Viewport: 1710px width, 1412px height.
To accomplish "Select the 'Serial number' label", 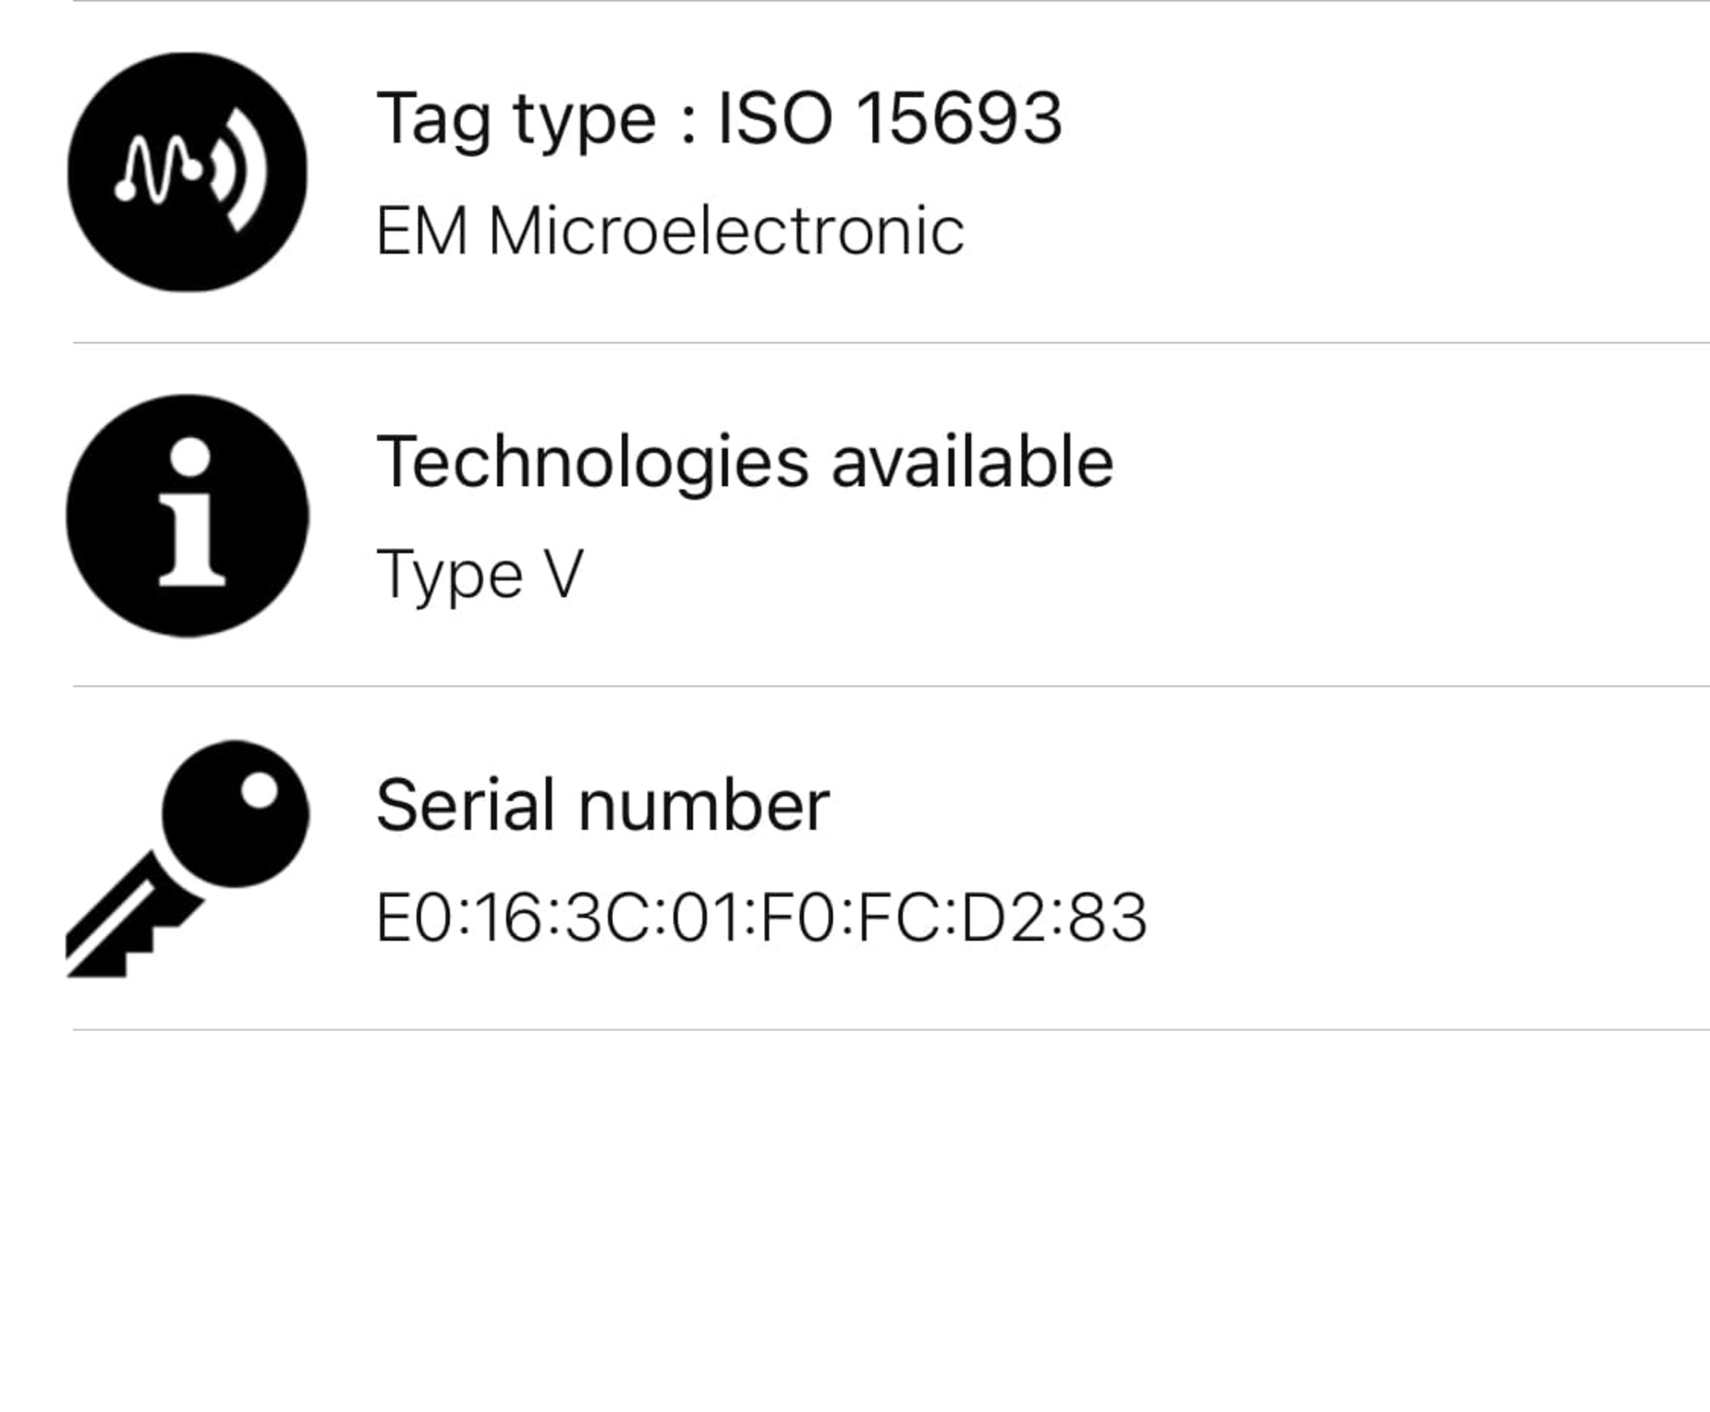I will tap(603, 805).
